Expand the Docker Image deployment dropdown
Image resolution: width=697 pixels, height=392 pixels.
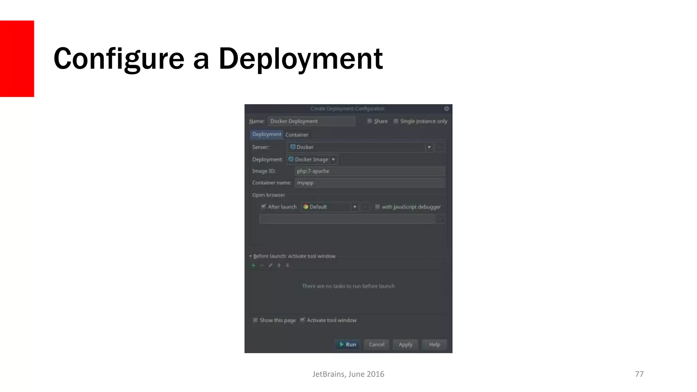click(x=333, y=159)
